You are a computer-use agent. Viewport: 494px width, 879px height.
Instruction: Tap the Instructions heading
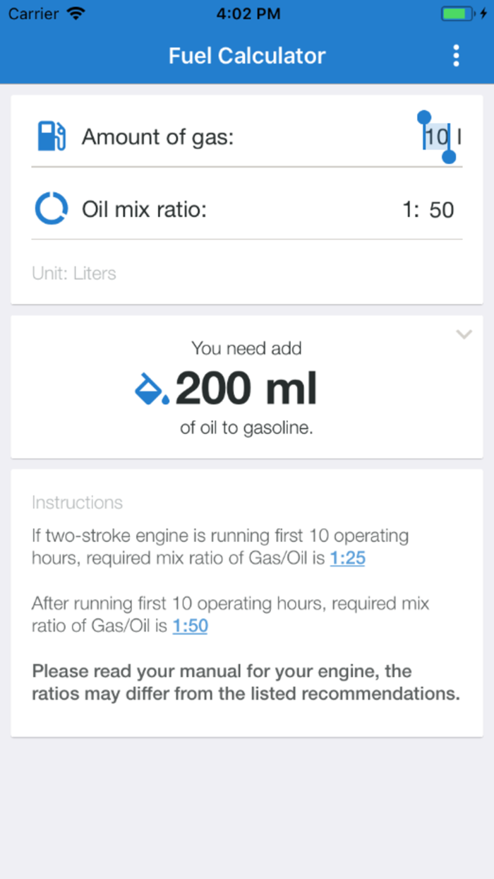tap(77, 502)
